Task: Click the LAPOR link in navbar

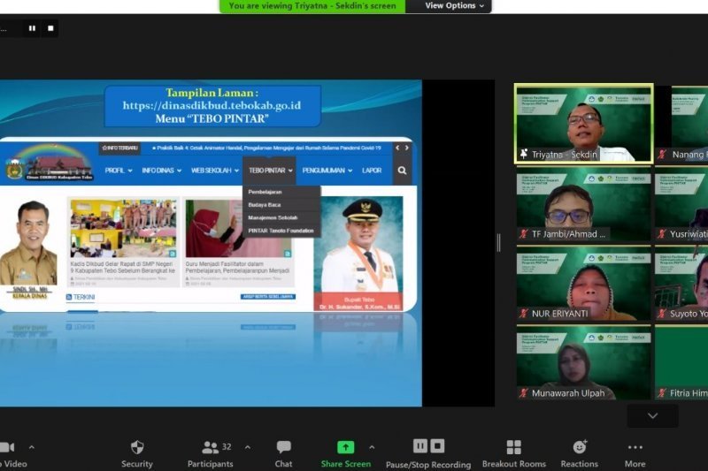Action: (x=372, y=171)
